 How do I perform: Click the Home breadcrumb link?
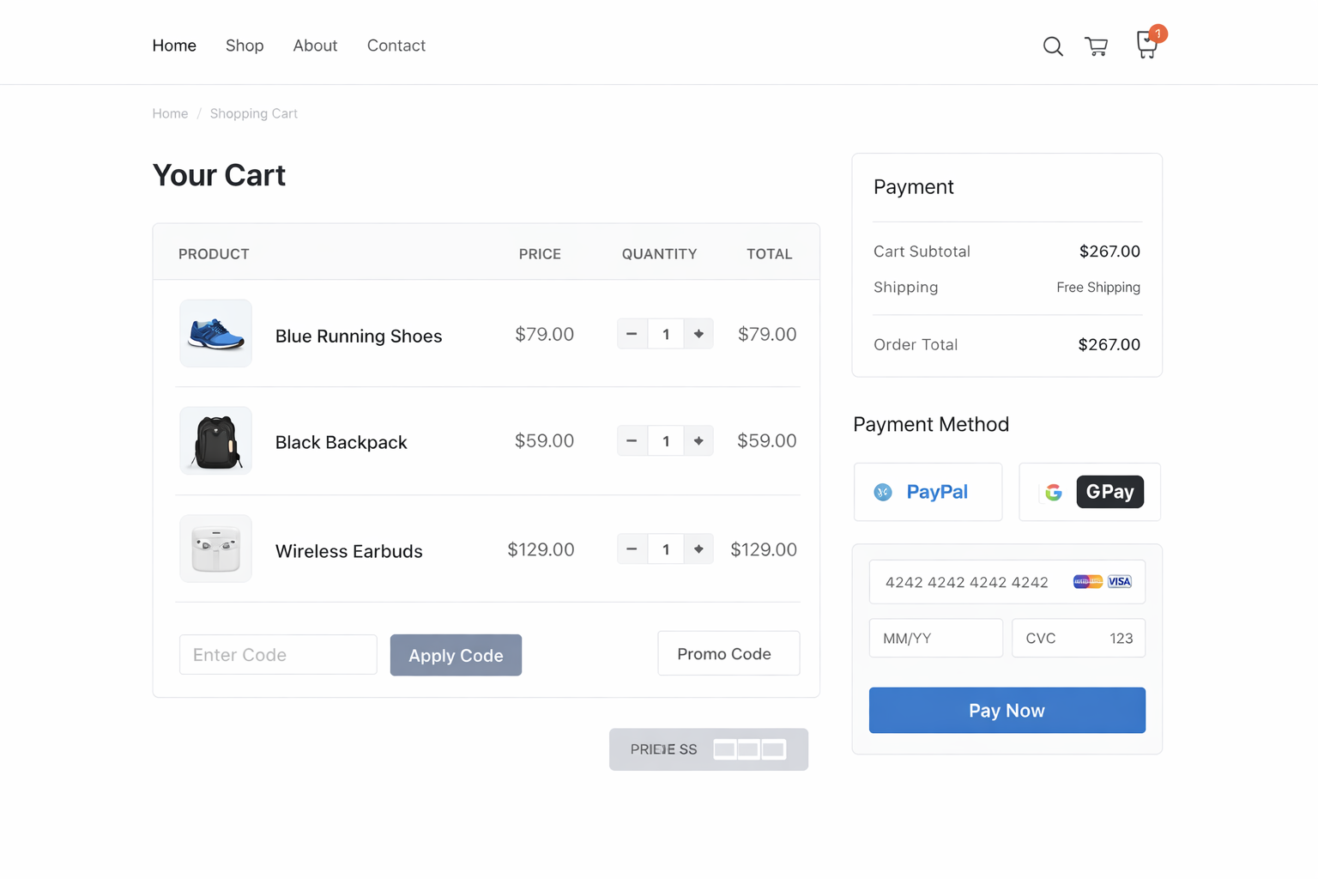click(170, 113)
